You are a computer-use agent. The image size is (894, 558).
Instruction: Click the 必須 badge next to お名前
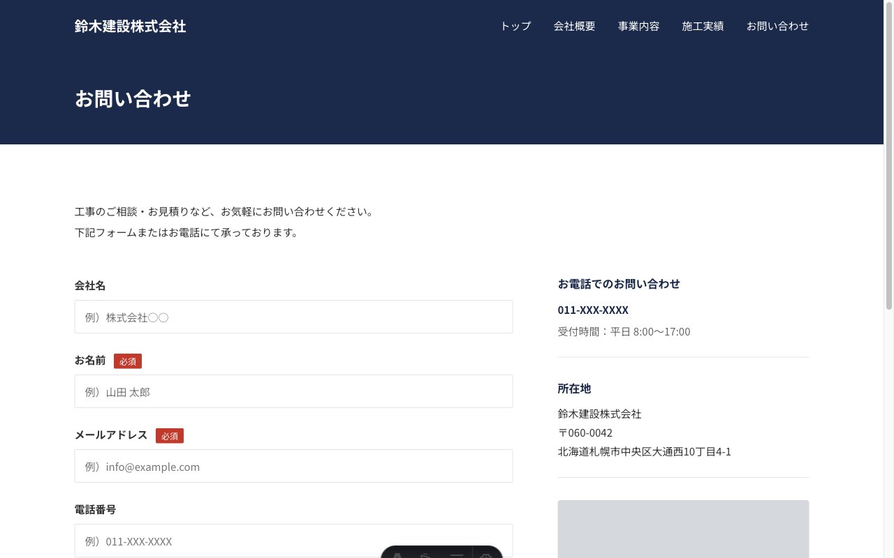click(128, 361)
